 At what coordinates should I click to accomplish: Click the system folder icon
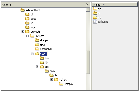tap(32, 36)
